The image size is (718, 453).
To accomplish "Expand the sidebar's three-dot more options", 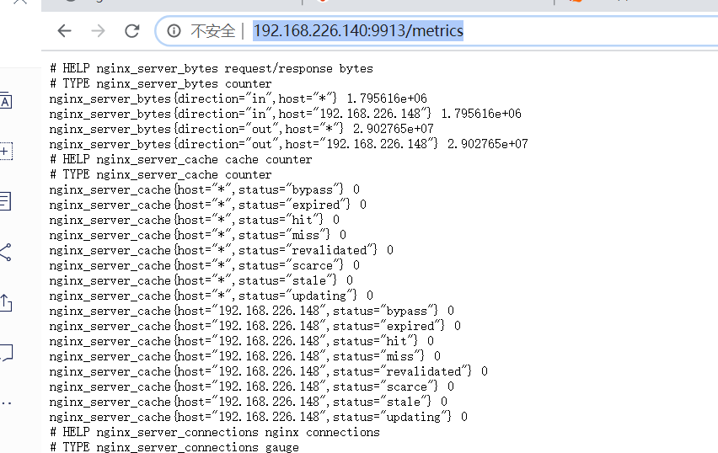I will tap(5, 402).
